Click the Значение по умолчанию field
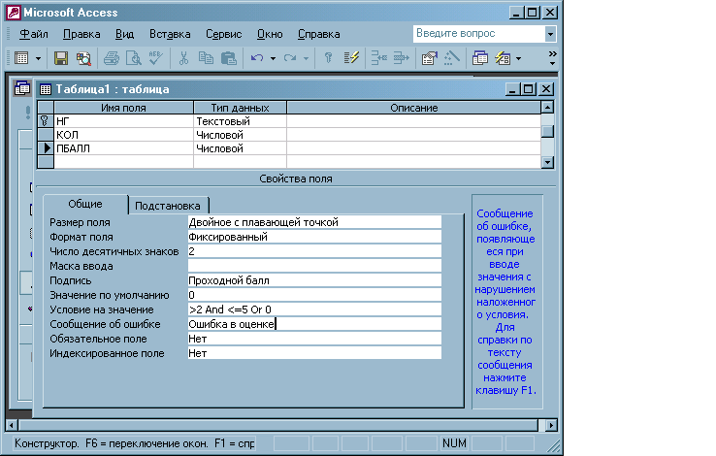 [314, 295]
